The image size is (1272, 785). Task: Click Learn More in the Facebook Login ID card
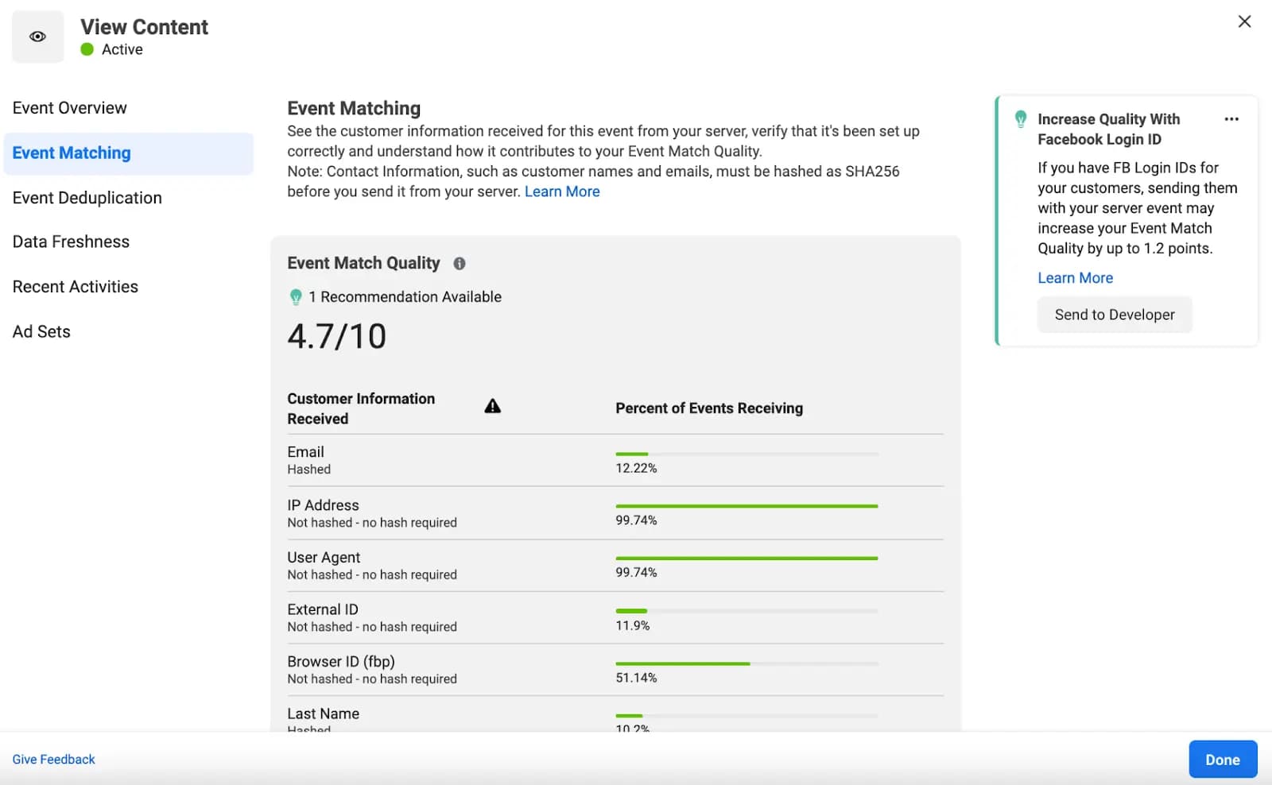[x=1075, y=278]
